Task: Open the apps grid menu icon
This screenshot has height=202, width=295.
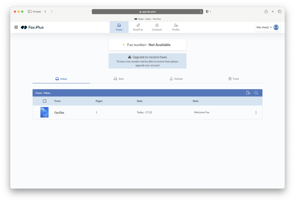Action: click(16, 27)
